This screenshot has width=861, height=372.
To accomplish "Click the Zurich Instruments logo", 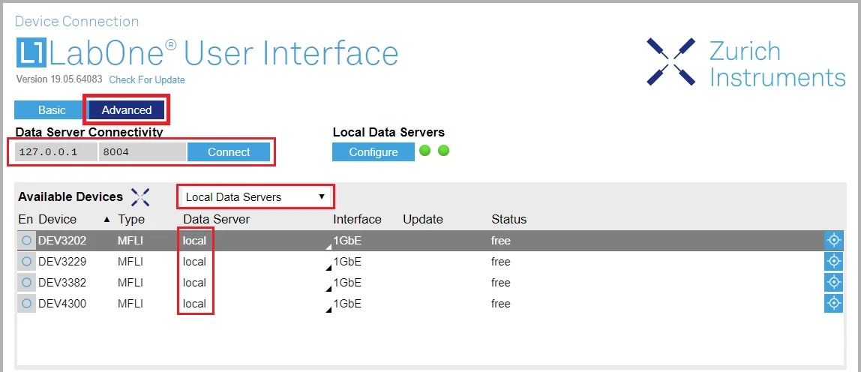I will 745,63.
